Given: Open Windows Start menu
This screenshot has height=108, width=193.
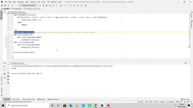Looking at the screenshot, I should coord(3,106).
